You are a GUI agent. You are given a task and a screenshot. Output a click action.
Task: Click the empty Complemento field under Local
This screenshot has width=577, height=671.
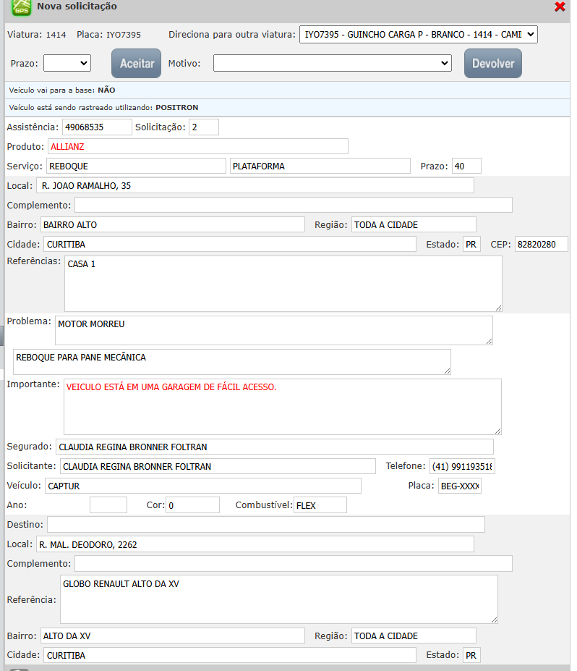click(x=293, y=205)
